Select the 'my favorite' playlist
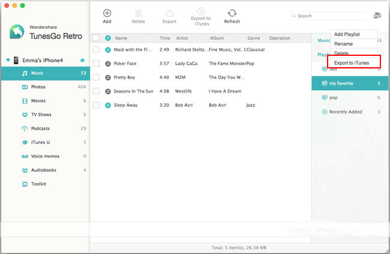 click(x=350, y=83)
